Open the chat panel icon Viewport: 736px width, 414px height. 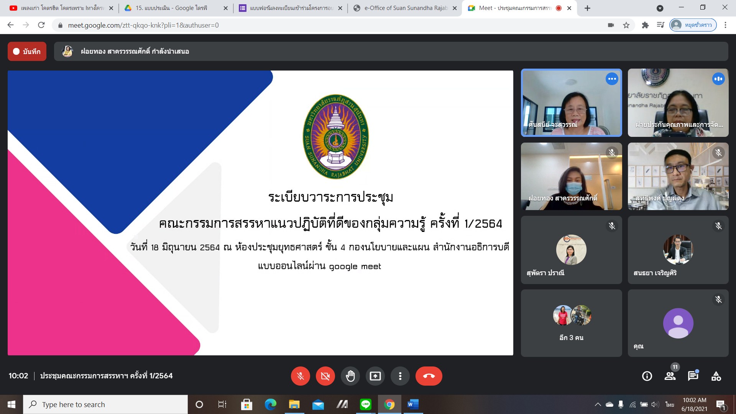(693, 376)
